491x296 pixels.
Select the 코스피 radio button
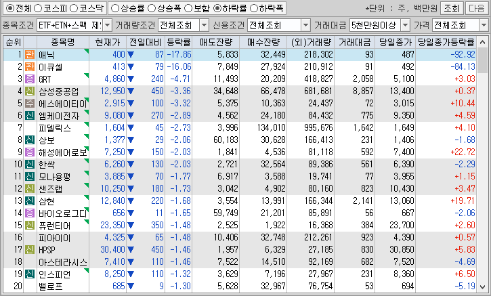click(x=38, y=8)
